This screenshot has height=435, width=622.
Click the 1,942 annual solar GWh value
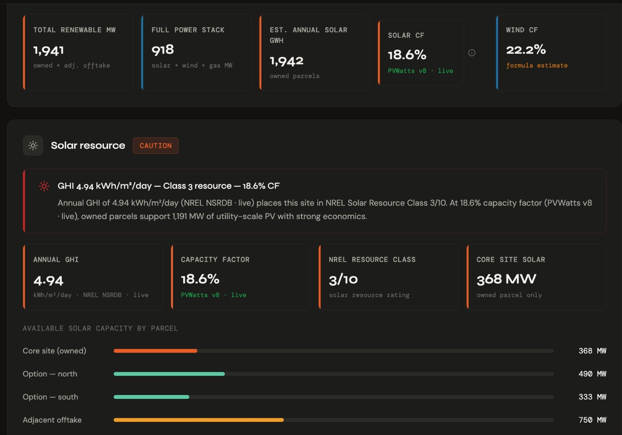point(287,61)
